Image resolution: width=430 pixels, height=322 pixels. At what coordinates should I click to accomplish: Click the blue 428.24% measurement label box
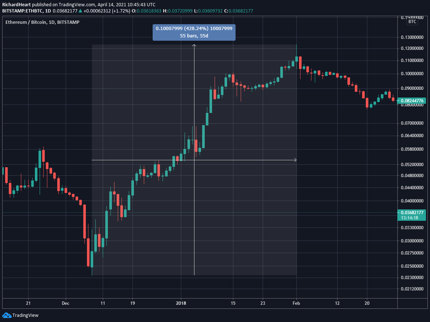[194, 32]
